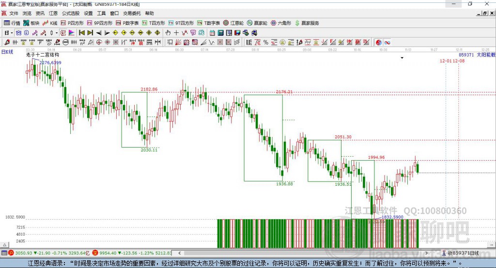Click the 1994.96 price label
The height and width of the screenshot is (268, 496).
[x=376, y=157]
